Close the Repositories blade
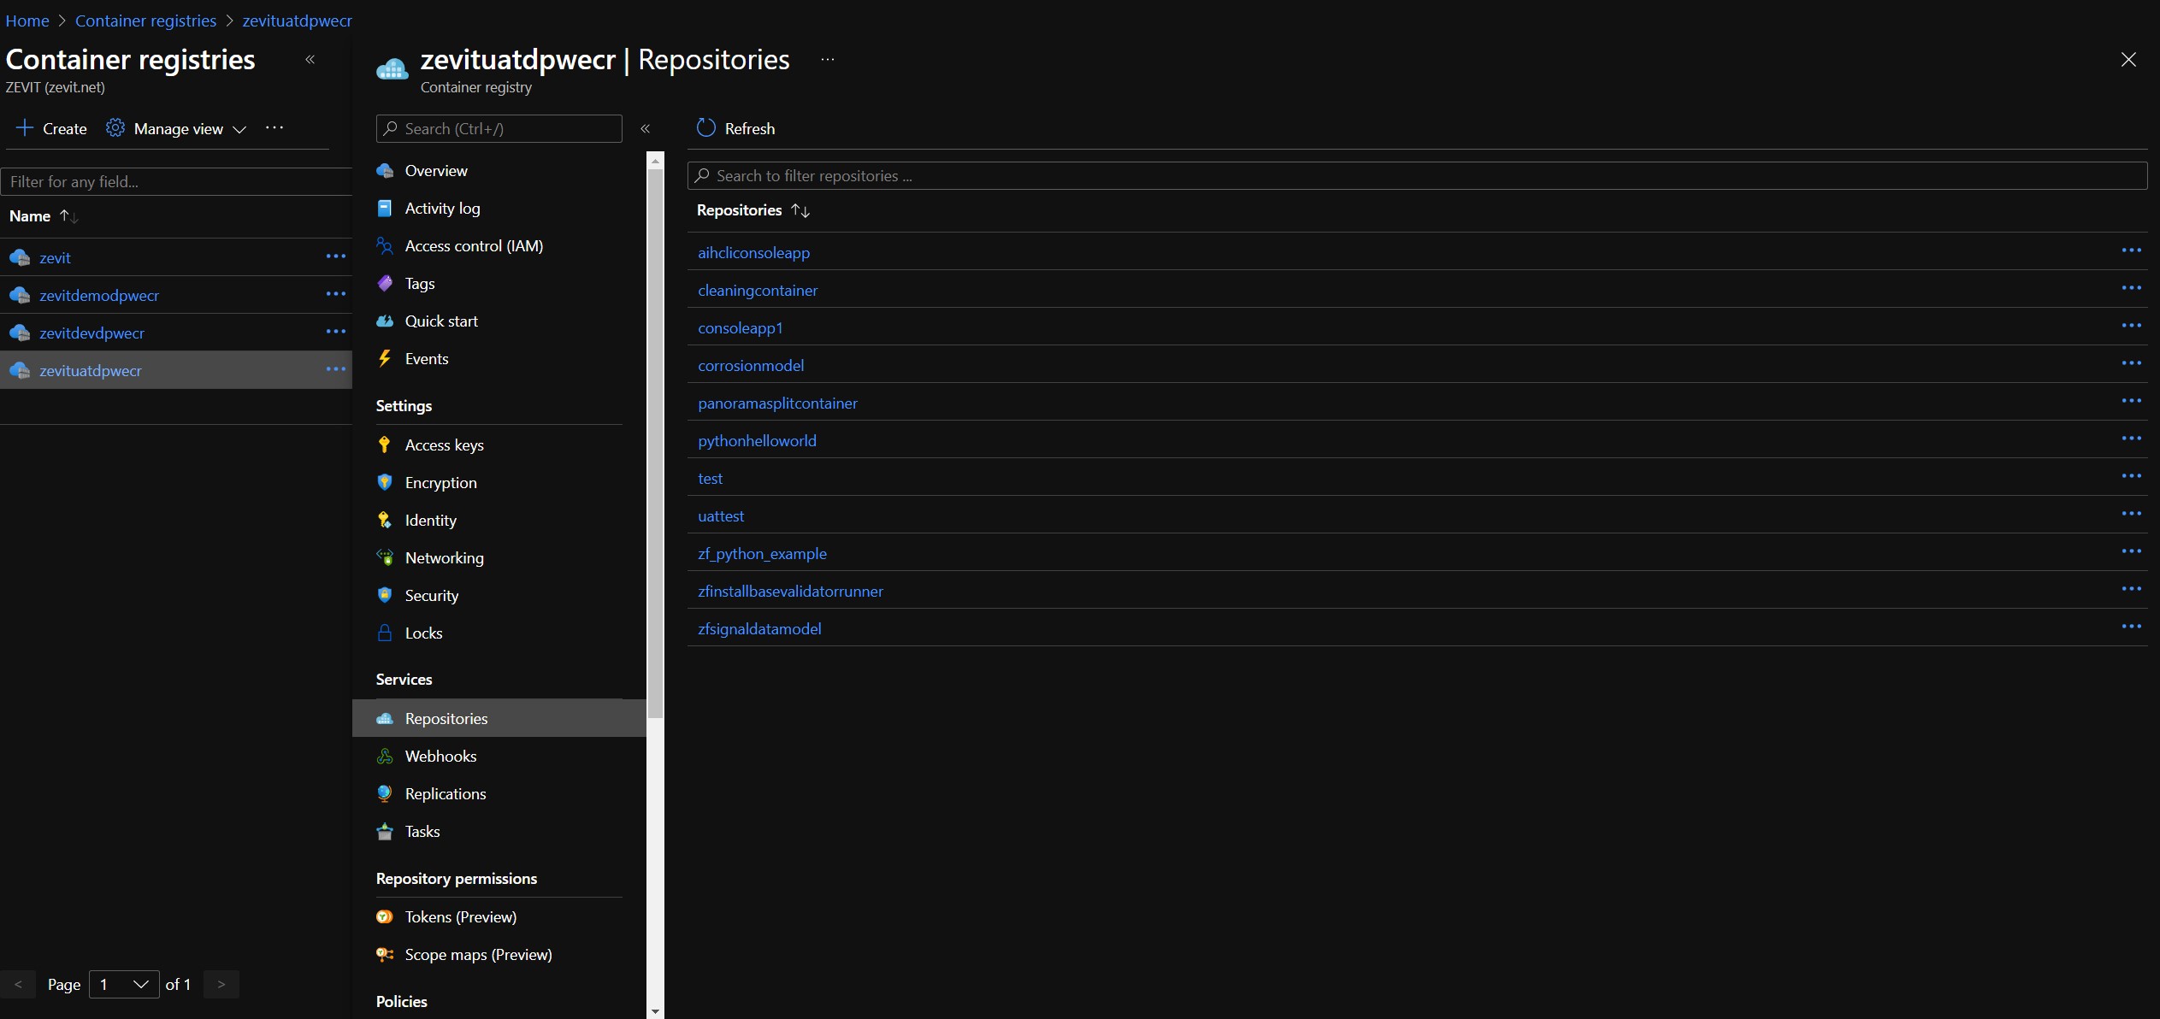 [x=2128, y=60]
